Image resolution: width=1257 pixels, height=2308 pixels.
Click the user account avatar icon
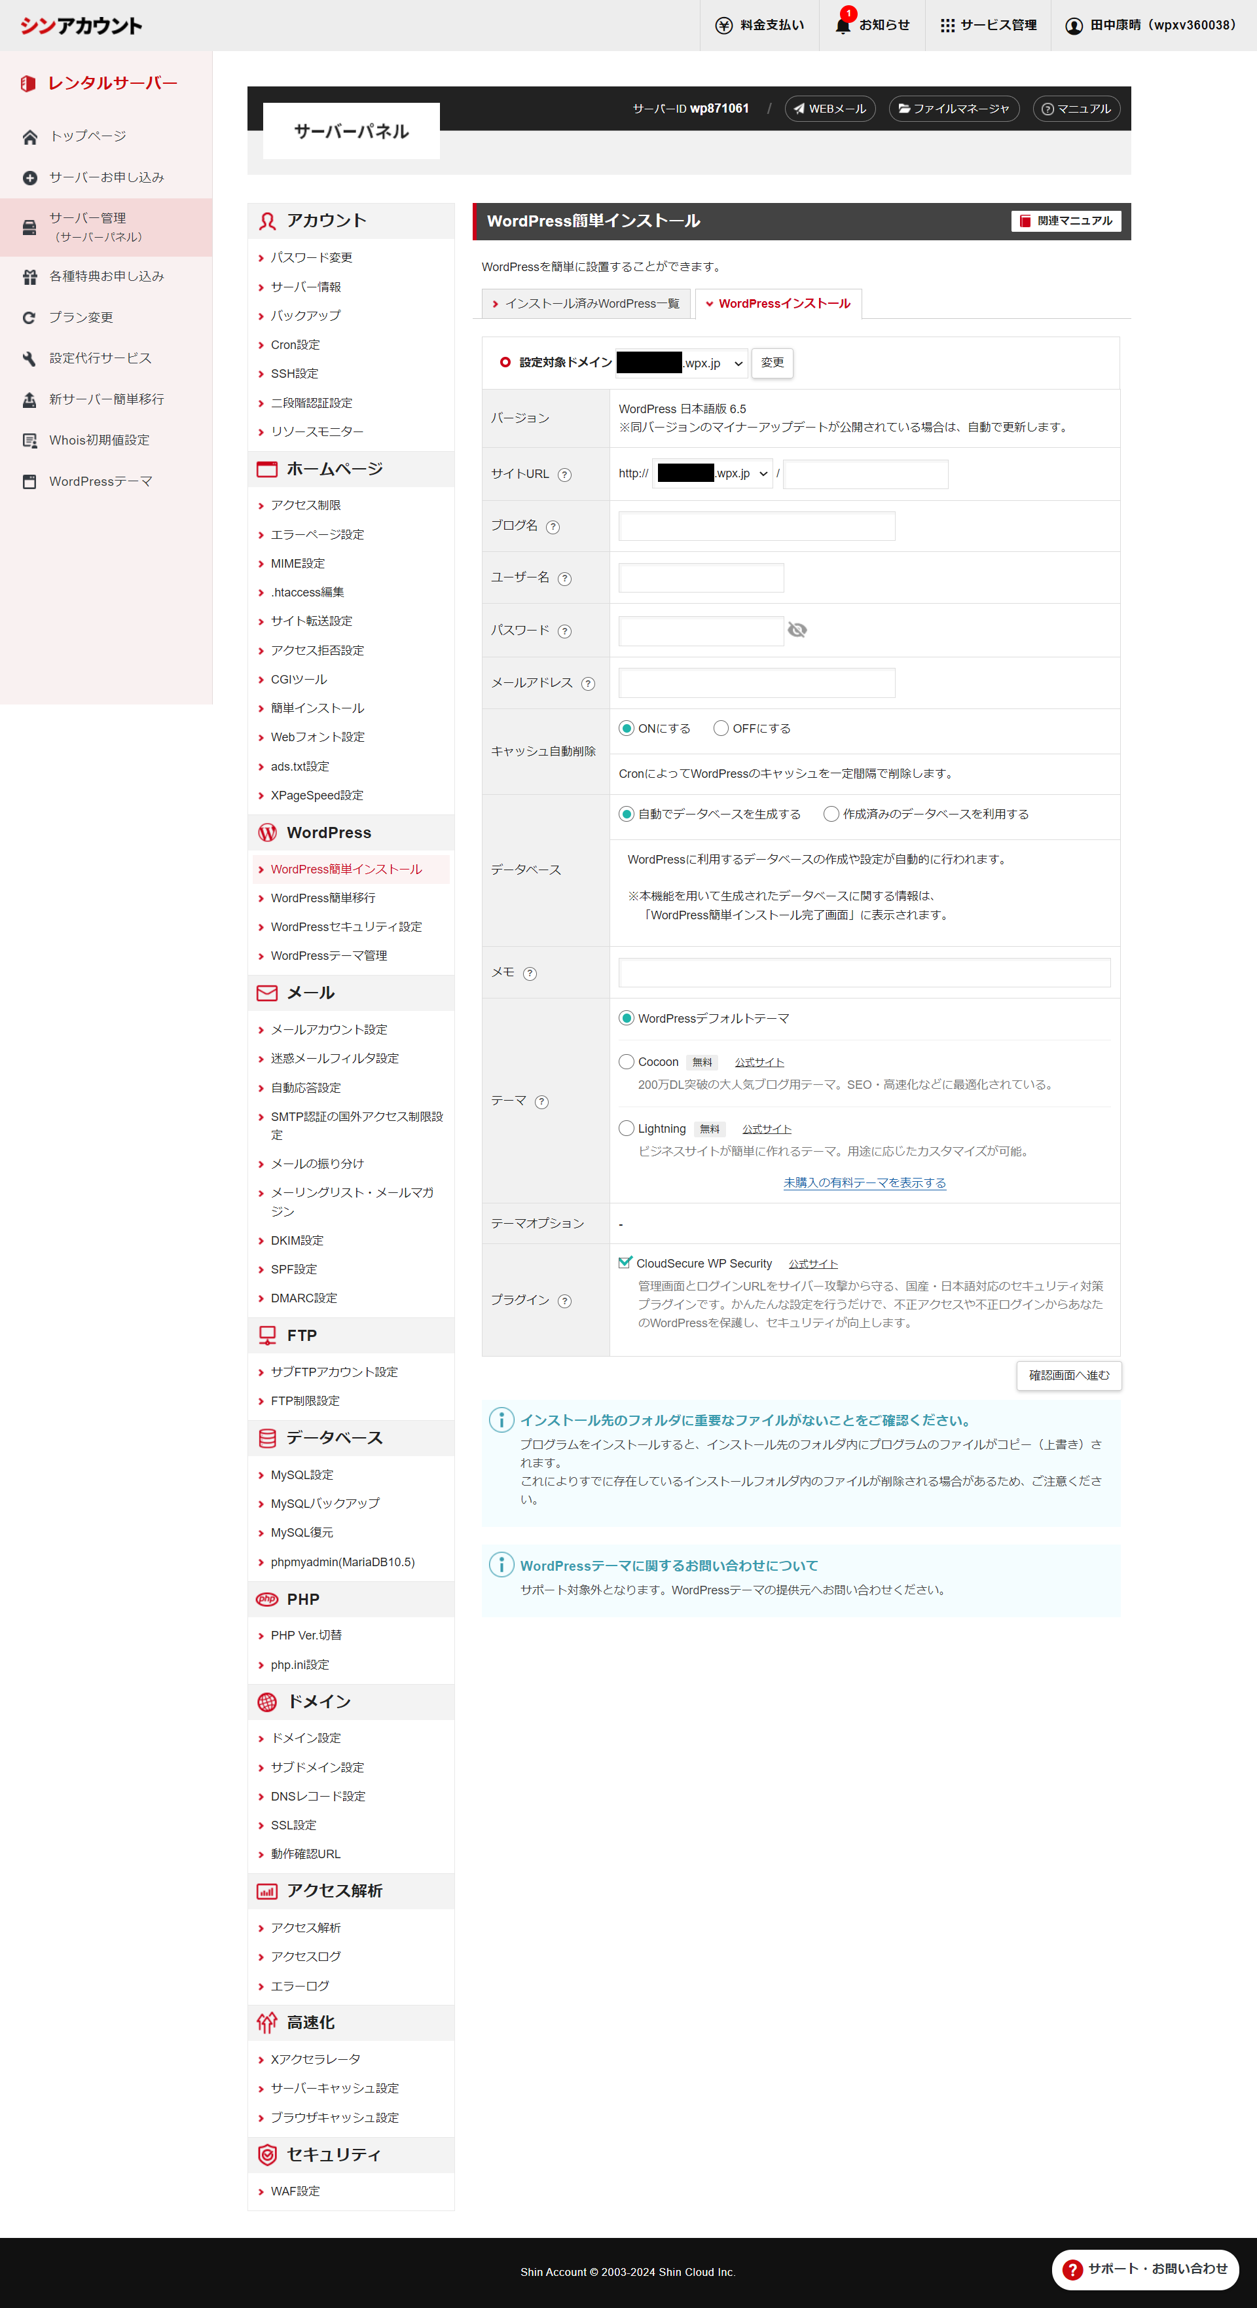click(x=1073, y=25)
